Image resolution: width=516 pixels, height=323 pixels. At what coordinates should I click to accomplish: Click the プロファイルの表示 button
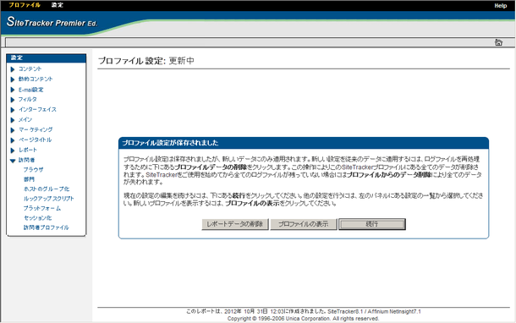tap(303, 224)
